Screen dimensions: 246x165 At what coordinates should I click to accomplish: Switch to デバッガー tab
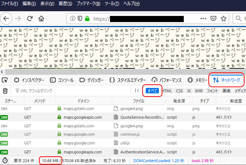(92, 80)
